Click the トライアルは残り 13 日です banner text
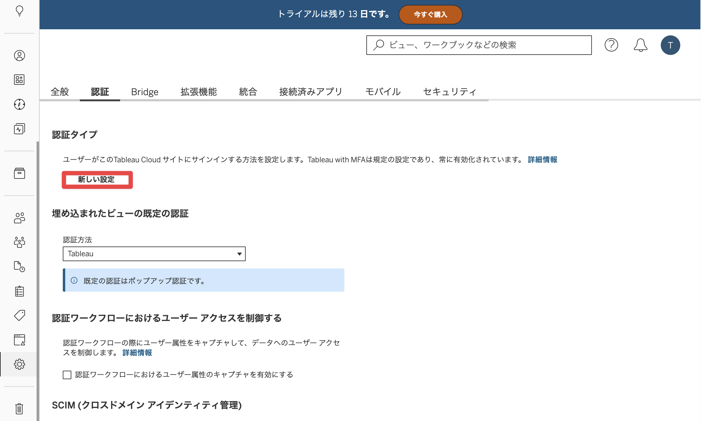Screen dimensions: 701x421 click(x=334, y=14)
